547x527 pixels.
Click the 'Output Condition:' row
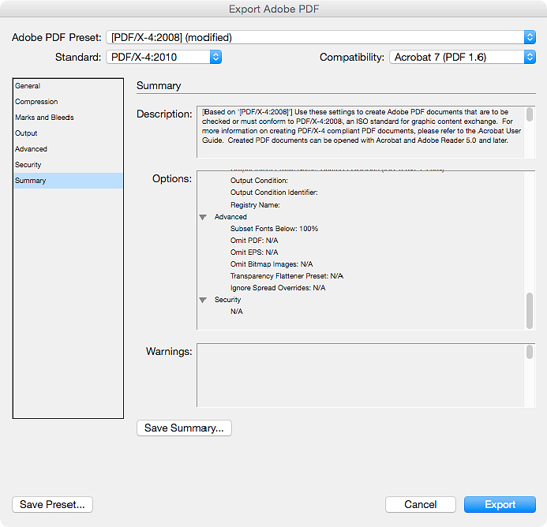(x=259, y=181)
